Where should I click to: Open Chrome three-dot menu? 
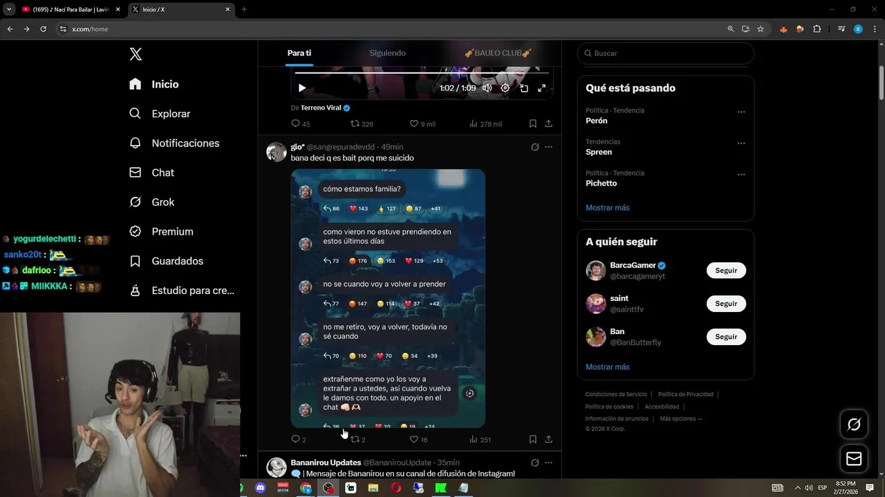(x=874, y=29)
